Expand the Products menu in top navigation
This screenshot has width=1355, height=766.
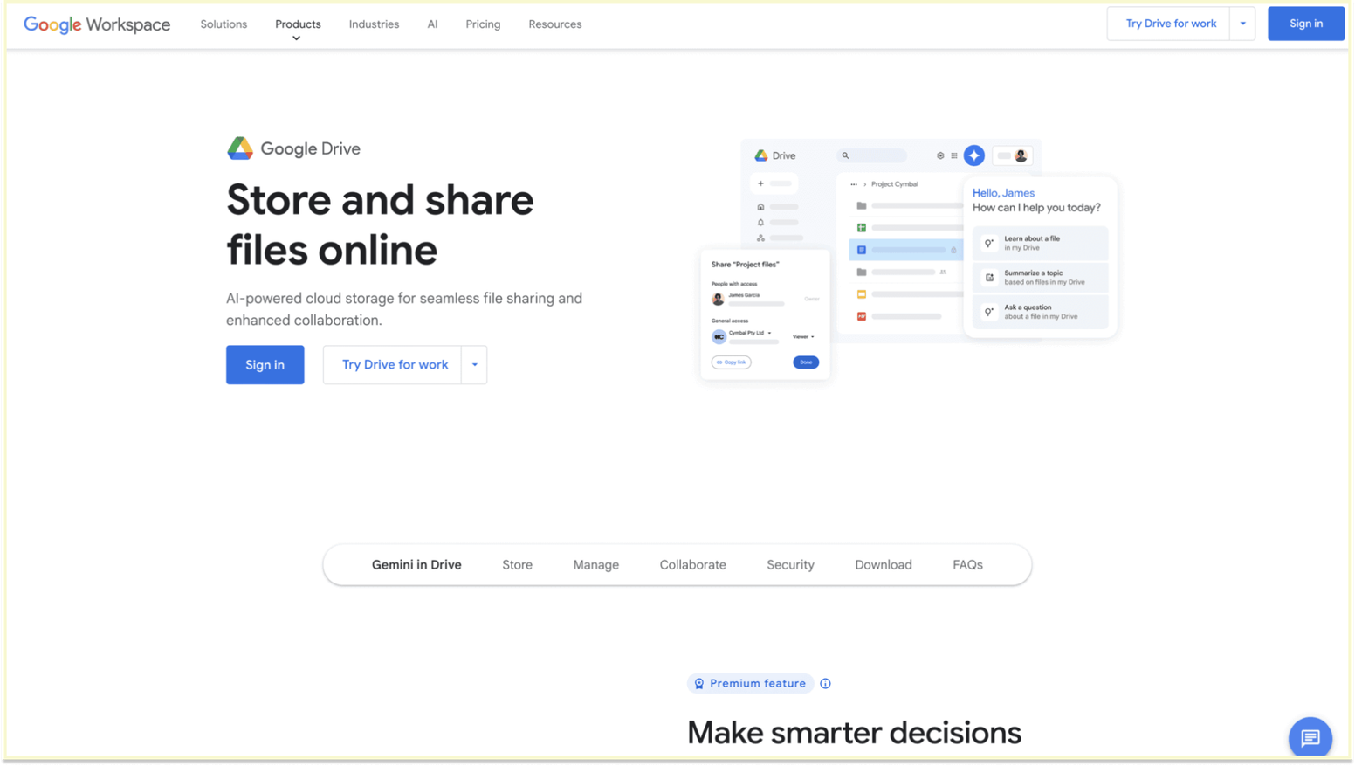(298, 24)
